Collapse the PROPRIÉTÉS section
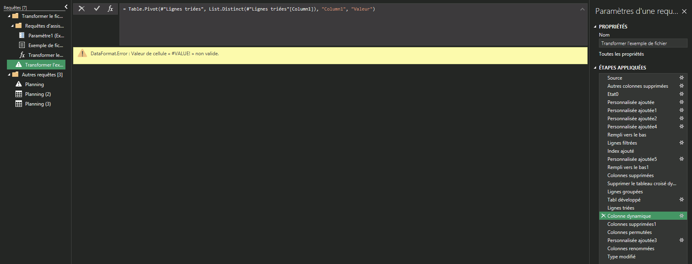 tap(595, 27)
